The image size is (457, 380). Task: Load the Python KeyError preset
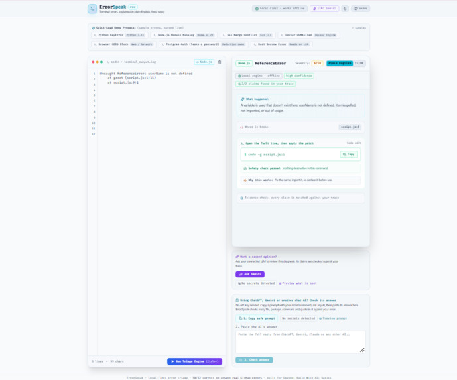click(119, 35)
